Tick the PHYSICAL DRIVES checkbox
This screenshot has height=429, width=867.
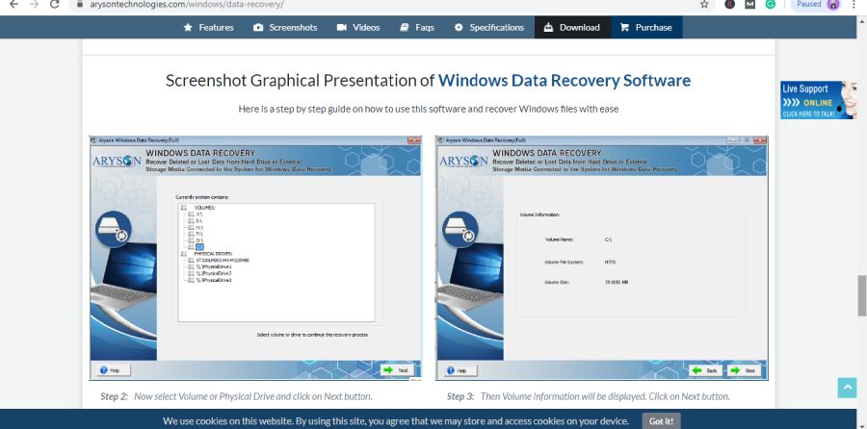(184, 253)
